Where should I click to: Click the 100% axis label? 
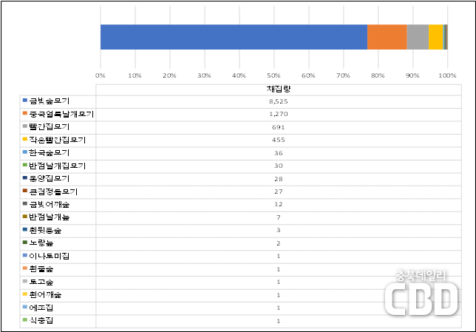click(446, 75)
